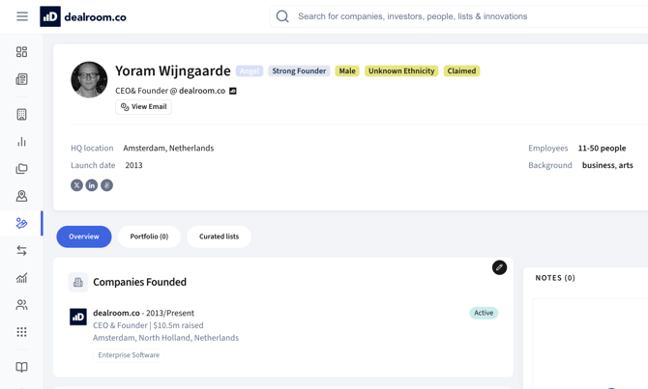Open Yoram's LinkedIn profile

92,185
